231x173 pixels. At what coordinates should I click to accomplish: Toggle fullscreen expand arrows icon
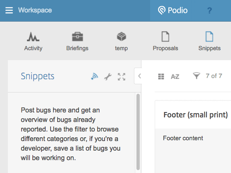click(122, 77)
